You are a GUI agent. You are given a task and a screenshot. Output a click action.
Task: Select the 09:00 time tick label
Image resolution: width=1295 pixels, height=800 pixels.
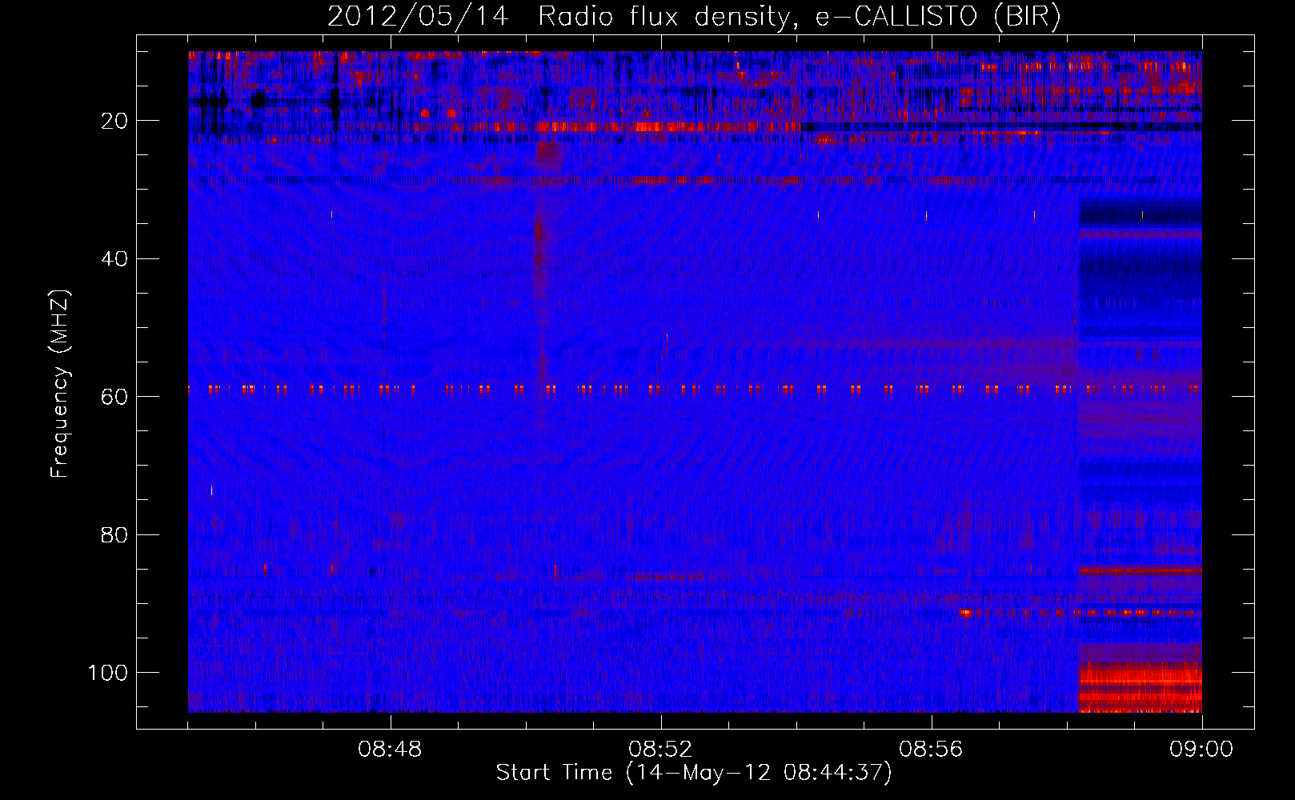pyautogui.click(x=1201, y=750)
